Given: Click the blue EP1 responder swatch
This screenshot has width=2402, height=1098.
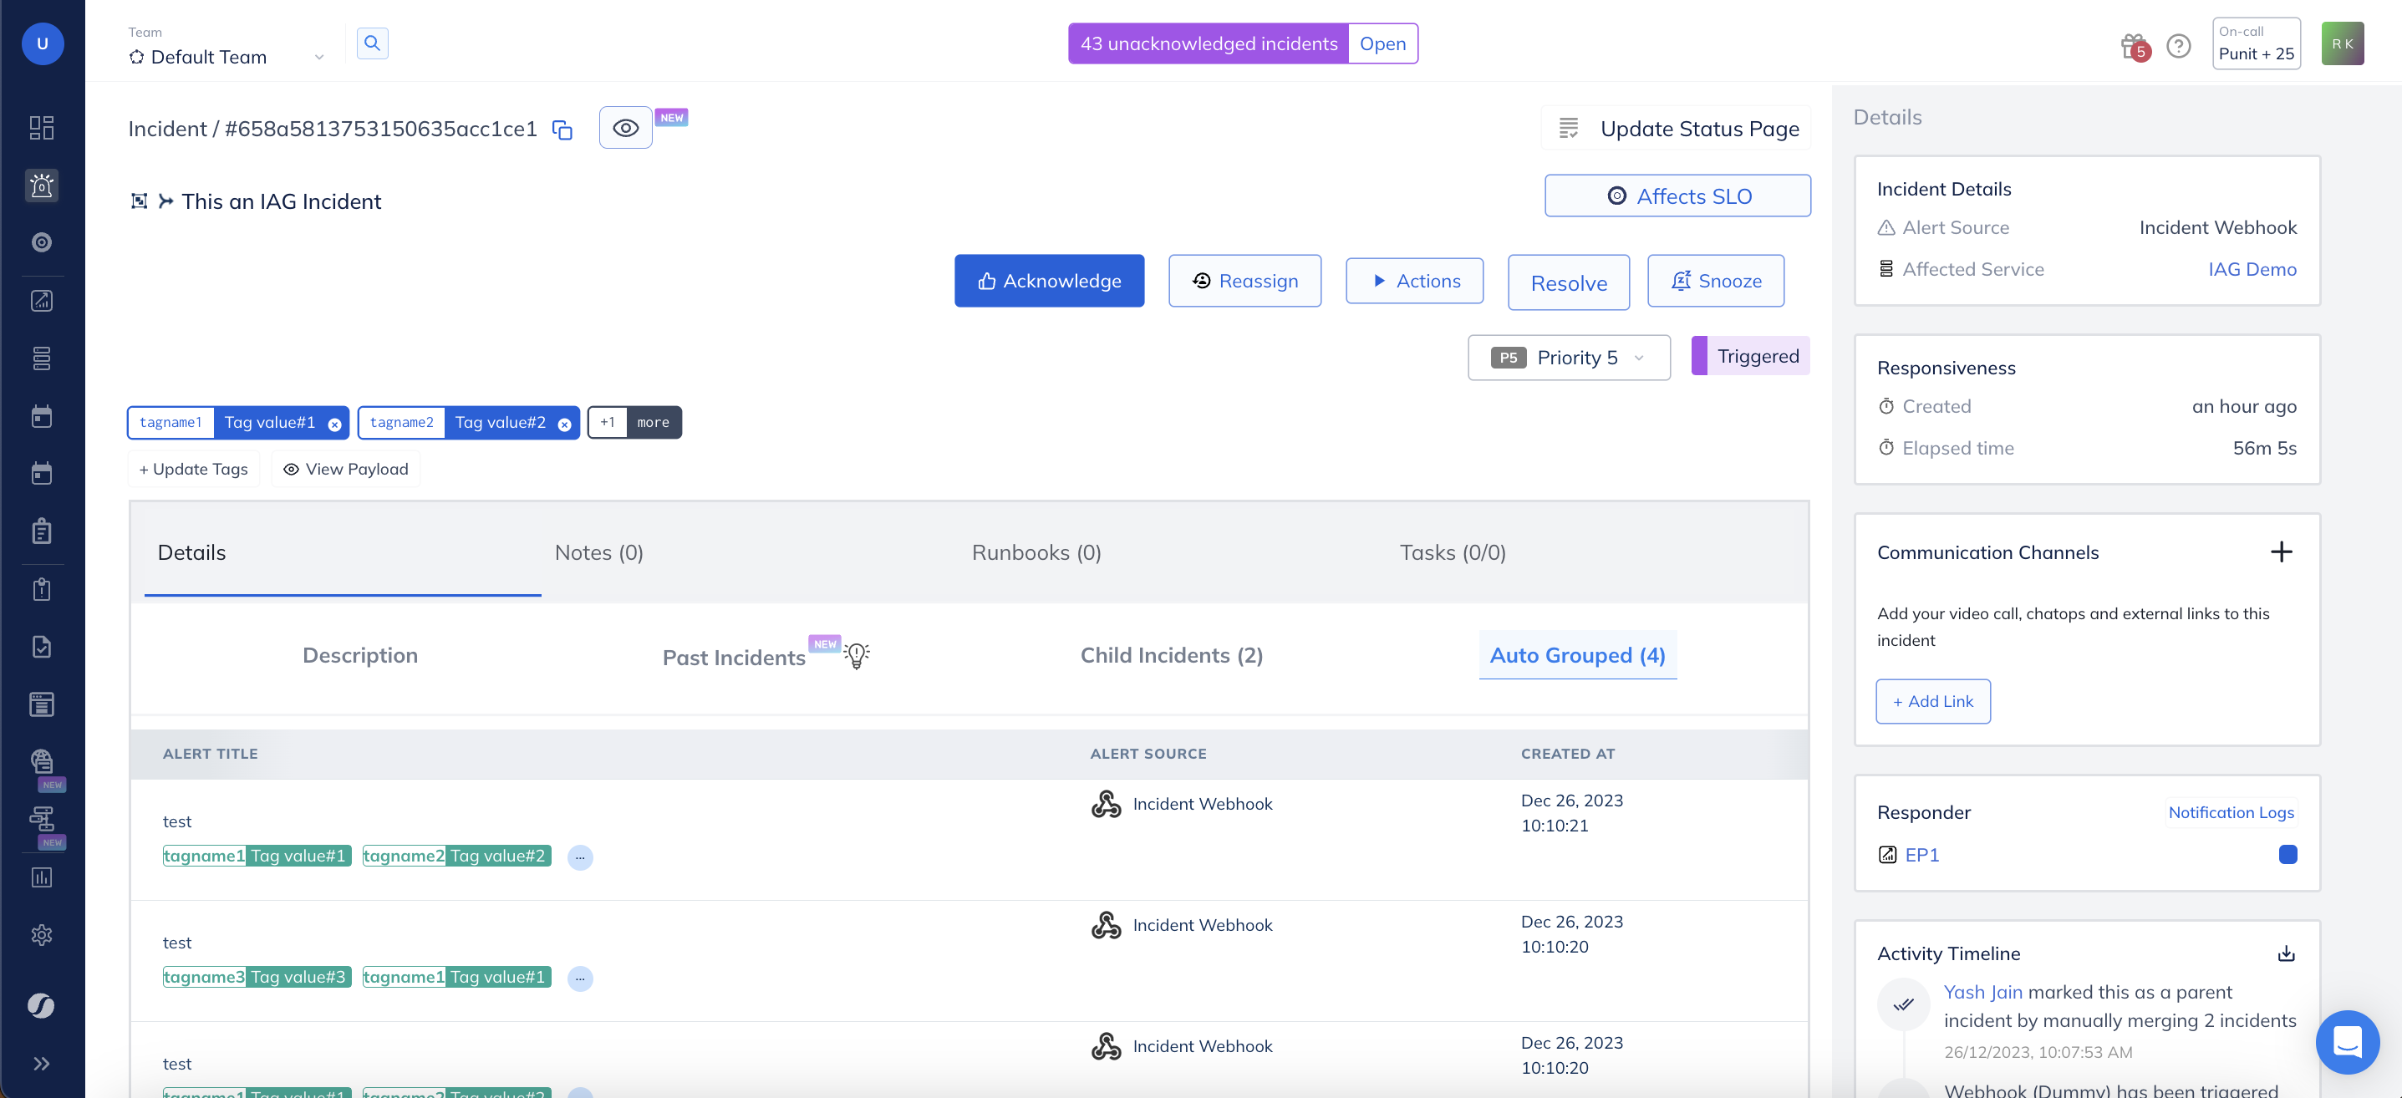Looking at the screenshot, I should (2287, 855).
